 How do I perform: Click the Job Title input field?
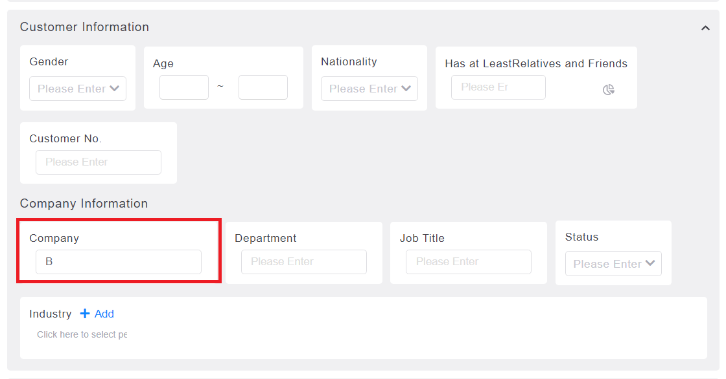pyautogui.click(x=469, y=262)
